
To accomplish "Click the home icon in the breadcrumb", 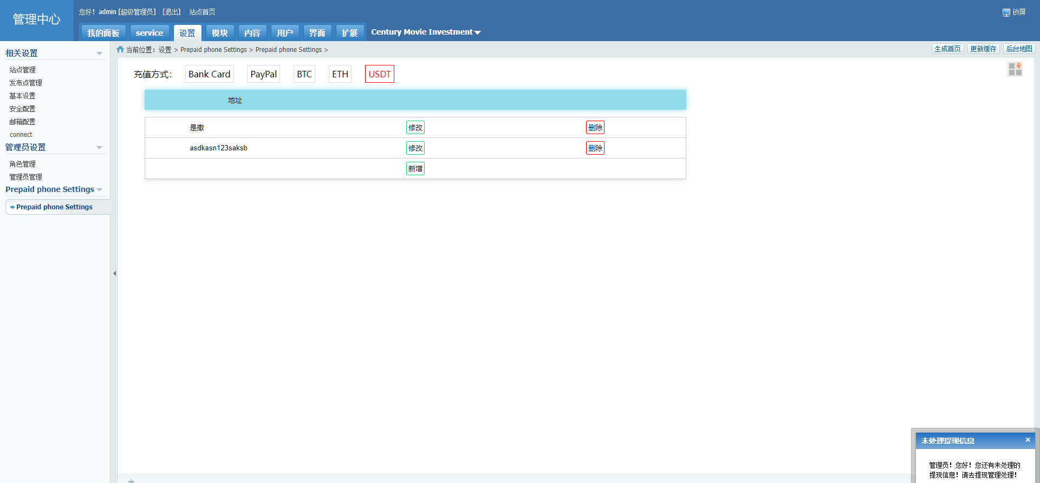I will coord(120,49).
